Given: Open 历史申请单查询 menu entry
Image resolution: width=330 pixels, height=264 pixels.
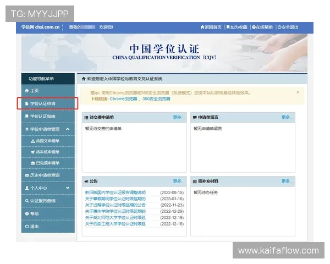Looking at the screenshot, I should 48,175.
